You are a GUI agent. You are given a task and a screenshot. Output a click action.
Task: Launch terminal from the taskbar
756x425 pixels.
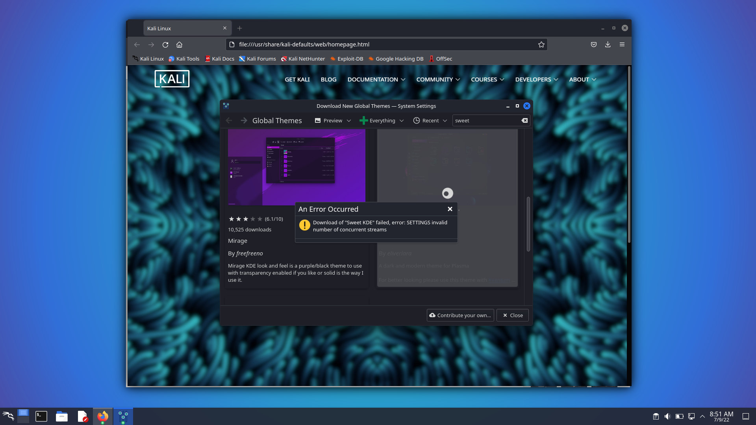[x=41, y=416]
